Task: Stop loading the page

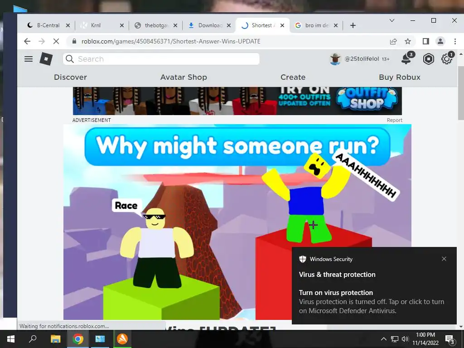Action: tap(56, 41)
